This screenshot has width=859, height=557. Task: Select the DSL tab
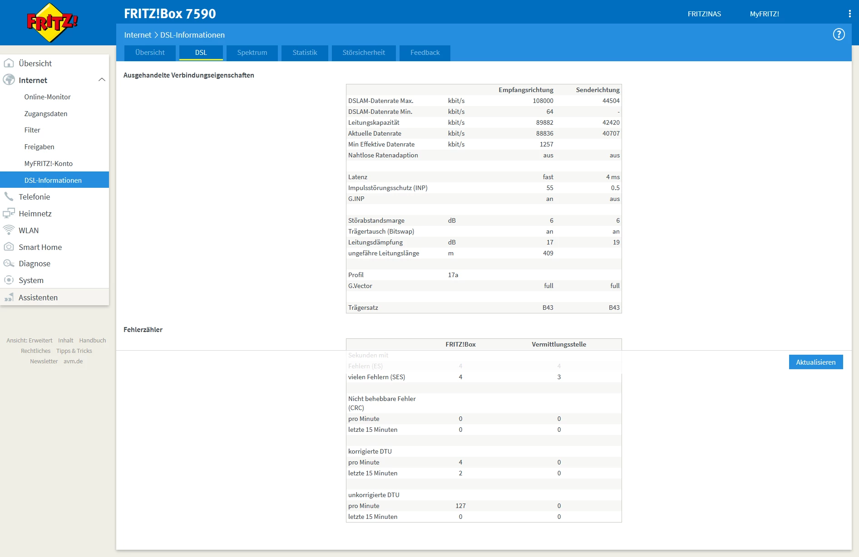(x=201, y=53)
